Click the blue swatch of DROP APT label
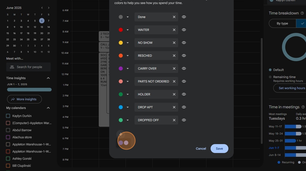The height and width of the screenshot is (171, 306). pyautogui.click(x=121, y=107)
